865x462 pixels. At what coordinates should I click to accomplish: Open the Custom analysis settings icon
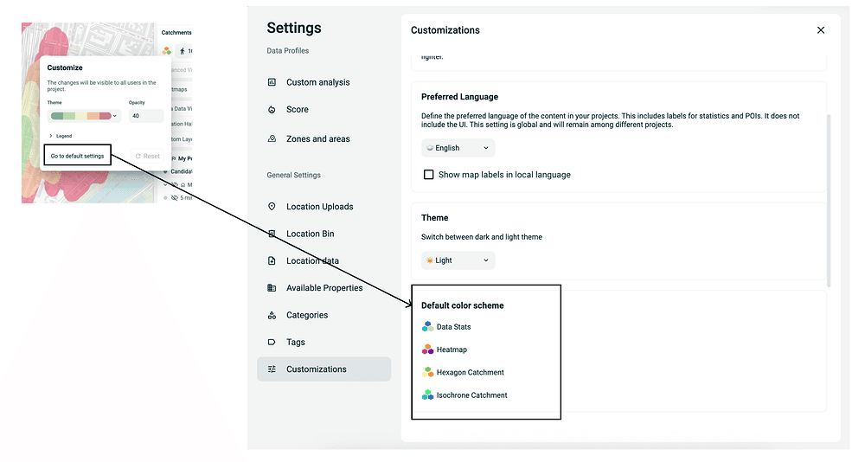click(x=272, y=82)
